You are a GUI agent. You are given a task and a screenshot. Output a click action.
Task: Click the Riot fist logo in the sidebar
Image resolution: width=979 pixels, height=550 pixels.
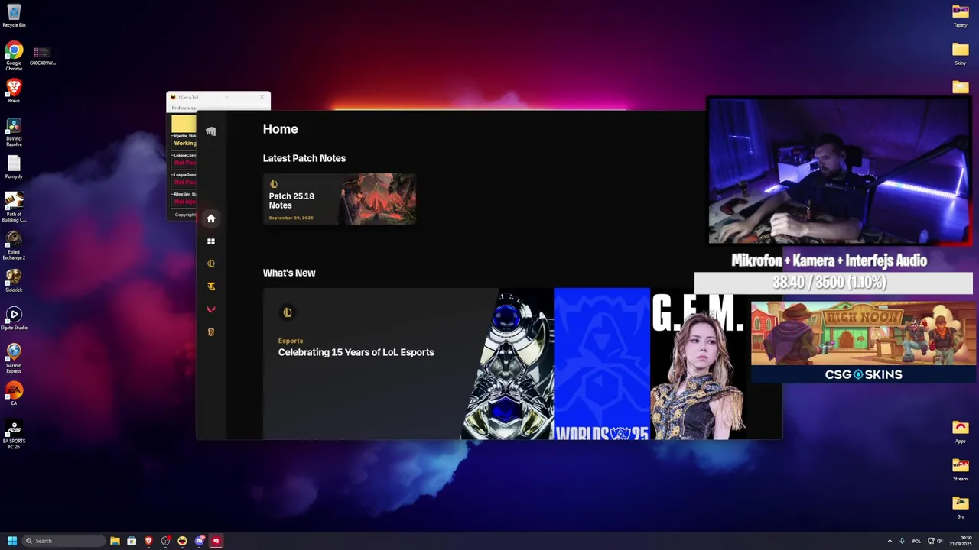coord(211,131)
